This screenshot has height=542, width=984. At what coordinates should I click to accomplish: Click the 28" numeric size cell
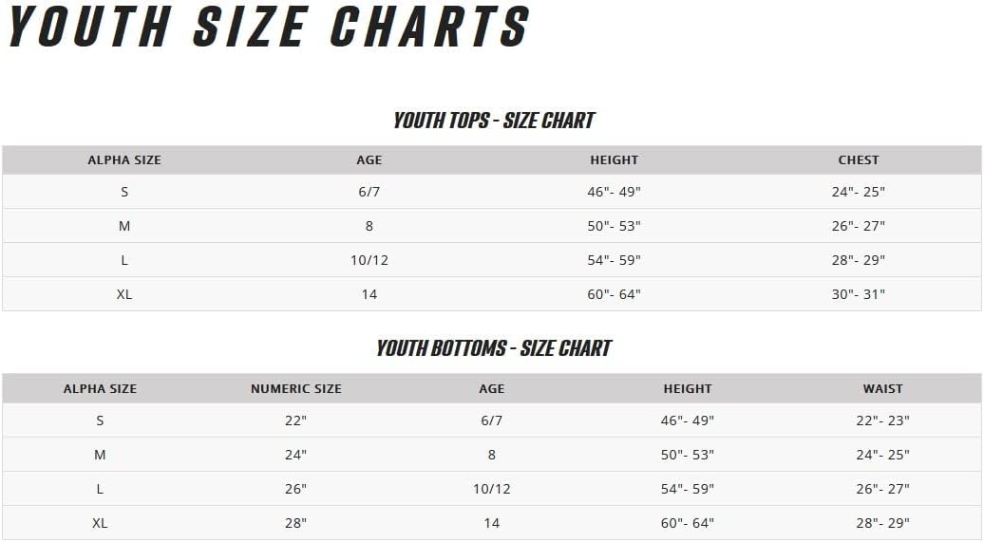[295, 523]
